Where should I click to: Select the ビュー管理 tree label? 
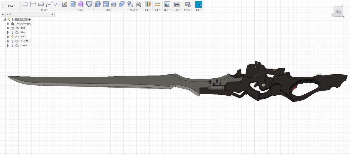tap(20, 28)
